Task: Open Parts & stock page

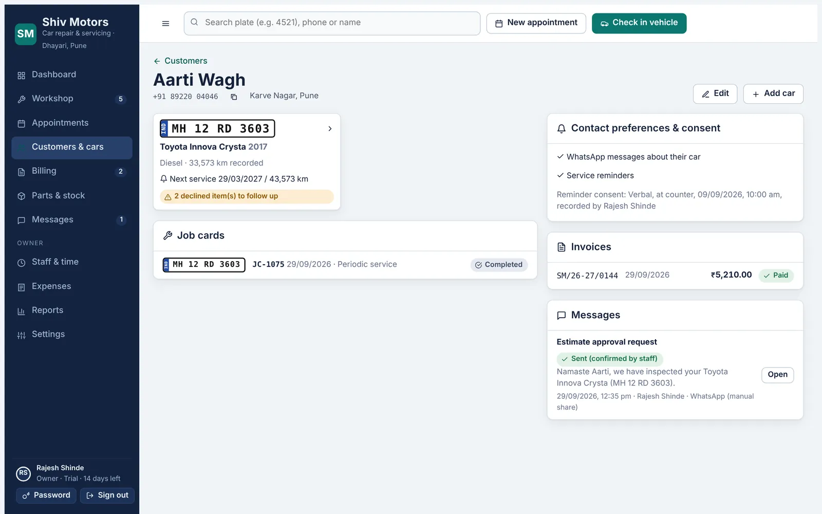Action: click(x=72, y=195)
